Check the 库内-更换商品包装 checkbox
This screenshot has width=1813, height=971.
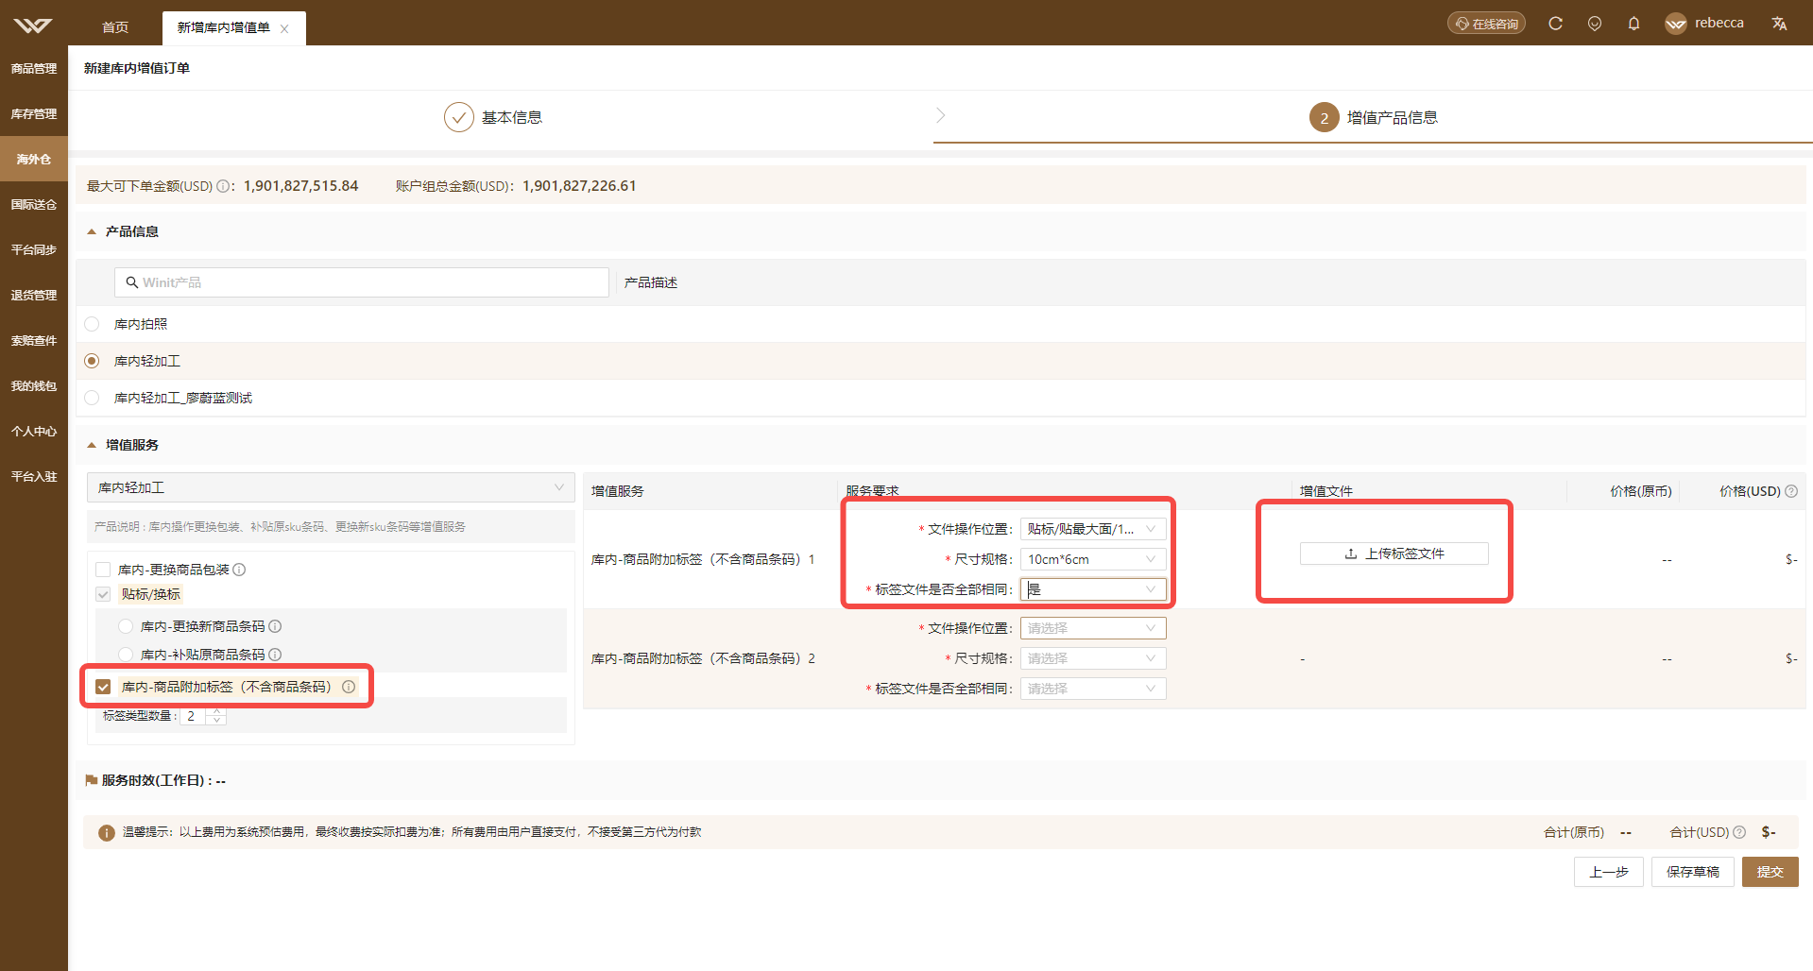[103, 570]
